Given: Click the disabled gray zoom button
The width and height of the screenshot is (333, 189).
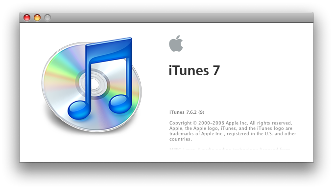Looking at the screenshot, I should click(x=48, y=18).
